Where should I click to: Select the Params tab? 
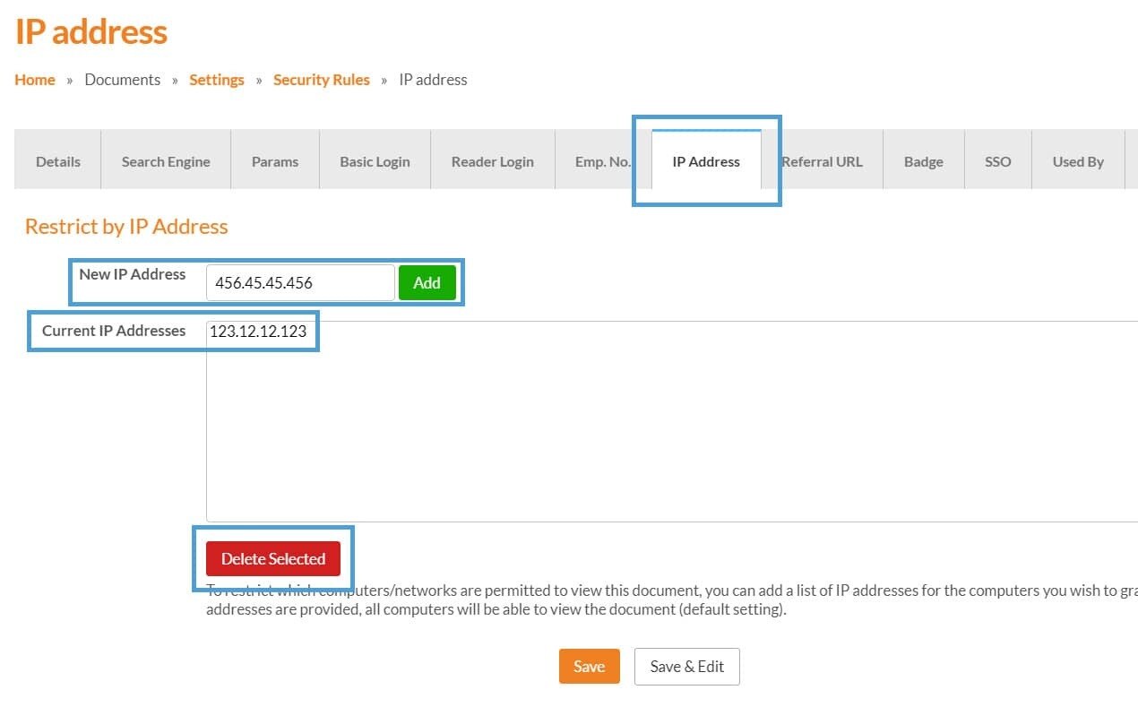[275, 162]
